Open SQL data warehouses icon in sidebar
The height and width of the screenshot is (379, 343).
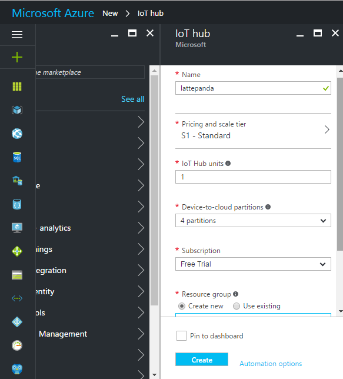[x=17, y=181]
